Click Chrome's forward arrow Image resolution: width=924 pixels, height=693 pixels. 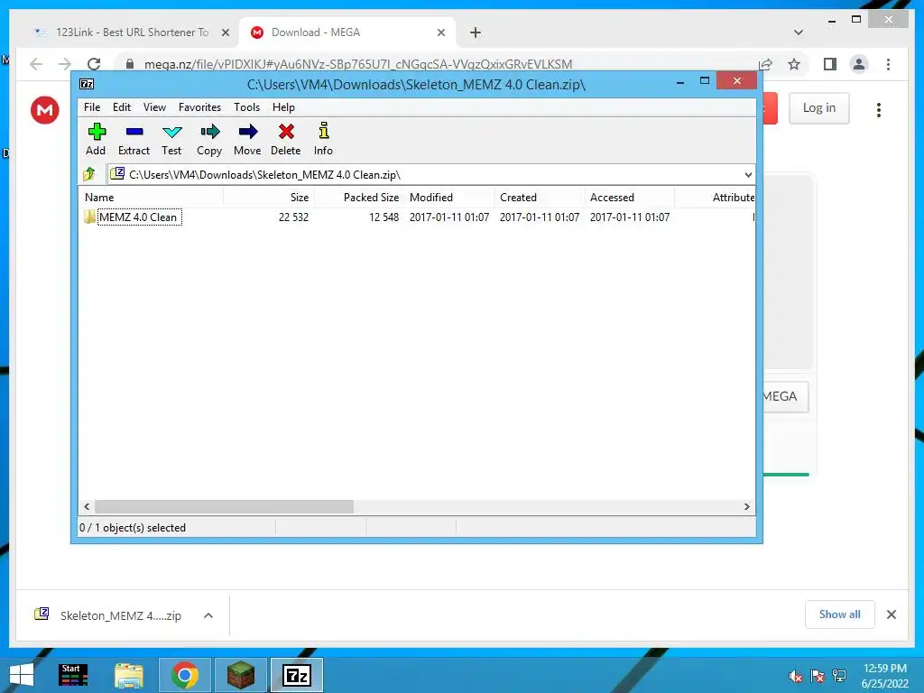(65, 64)
